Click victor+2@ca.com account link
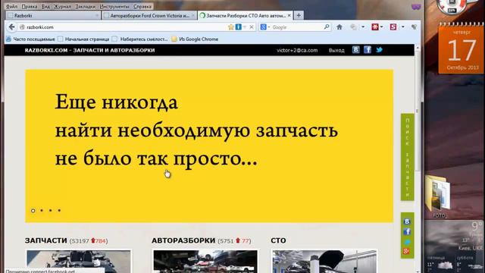This screenshot has width=485, height=273. (297, 50)
